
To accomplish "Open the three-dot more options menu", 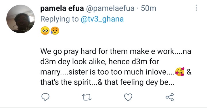I will pyautogui.click(x=196, y=8).
